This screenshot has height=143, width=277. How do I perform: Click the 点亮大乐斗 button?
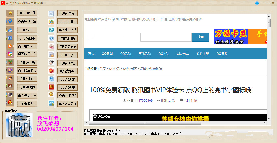[68, 71]
